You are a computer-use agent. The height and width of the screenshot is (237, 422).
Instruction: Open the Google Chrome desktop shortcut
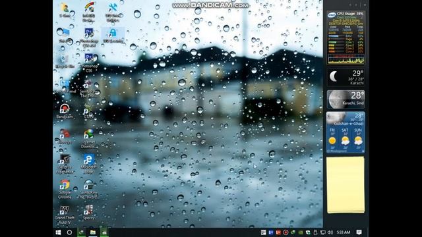click(x=65, y=189)
